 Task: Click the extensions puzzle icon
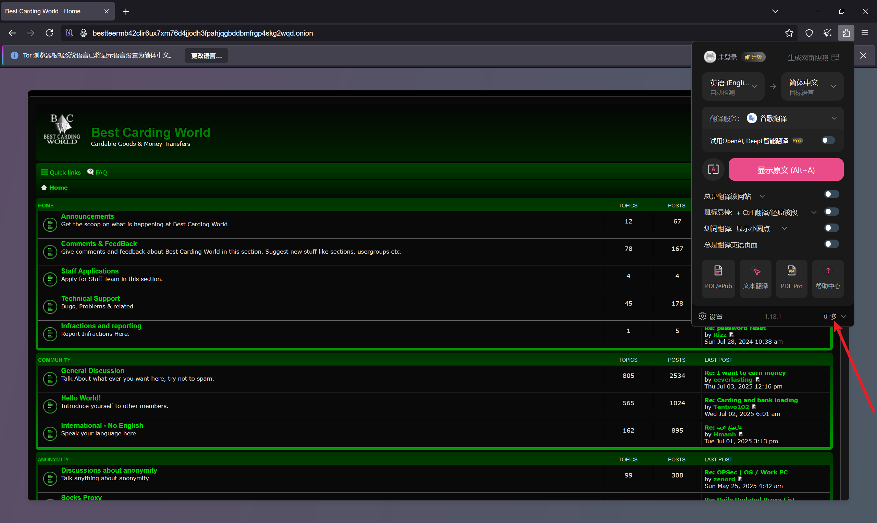tap(846, 33)
